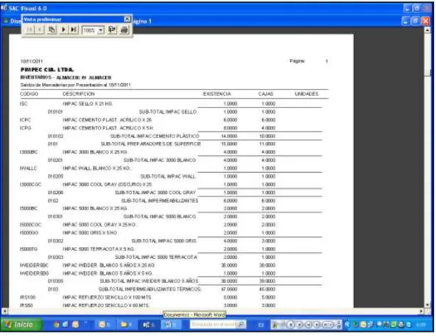436x336 pixels.
Task: Switch to the Microsoft Word taskbar button
Action: tap(171, 324)
